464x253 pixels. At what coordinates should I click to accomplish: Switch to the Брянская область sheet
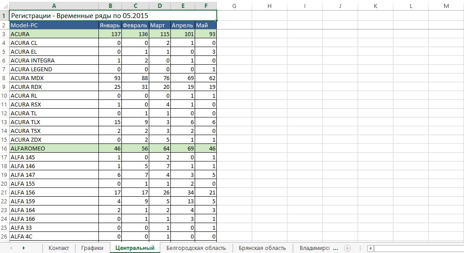[x=262, y=248]
